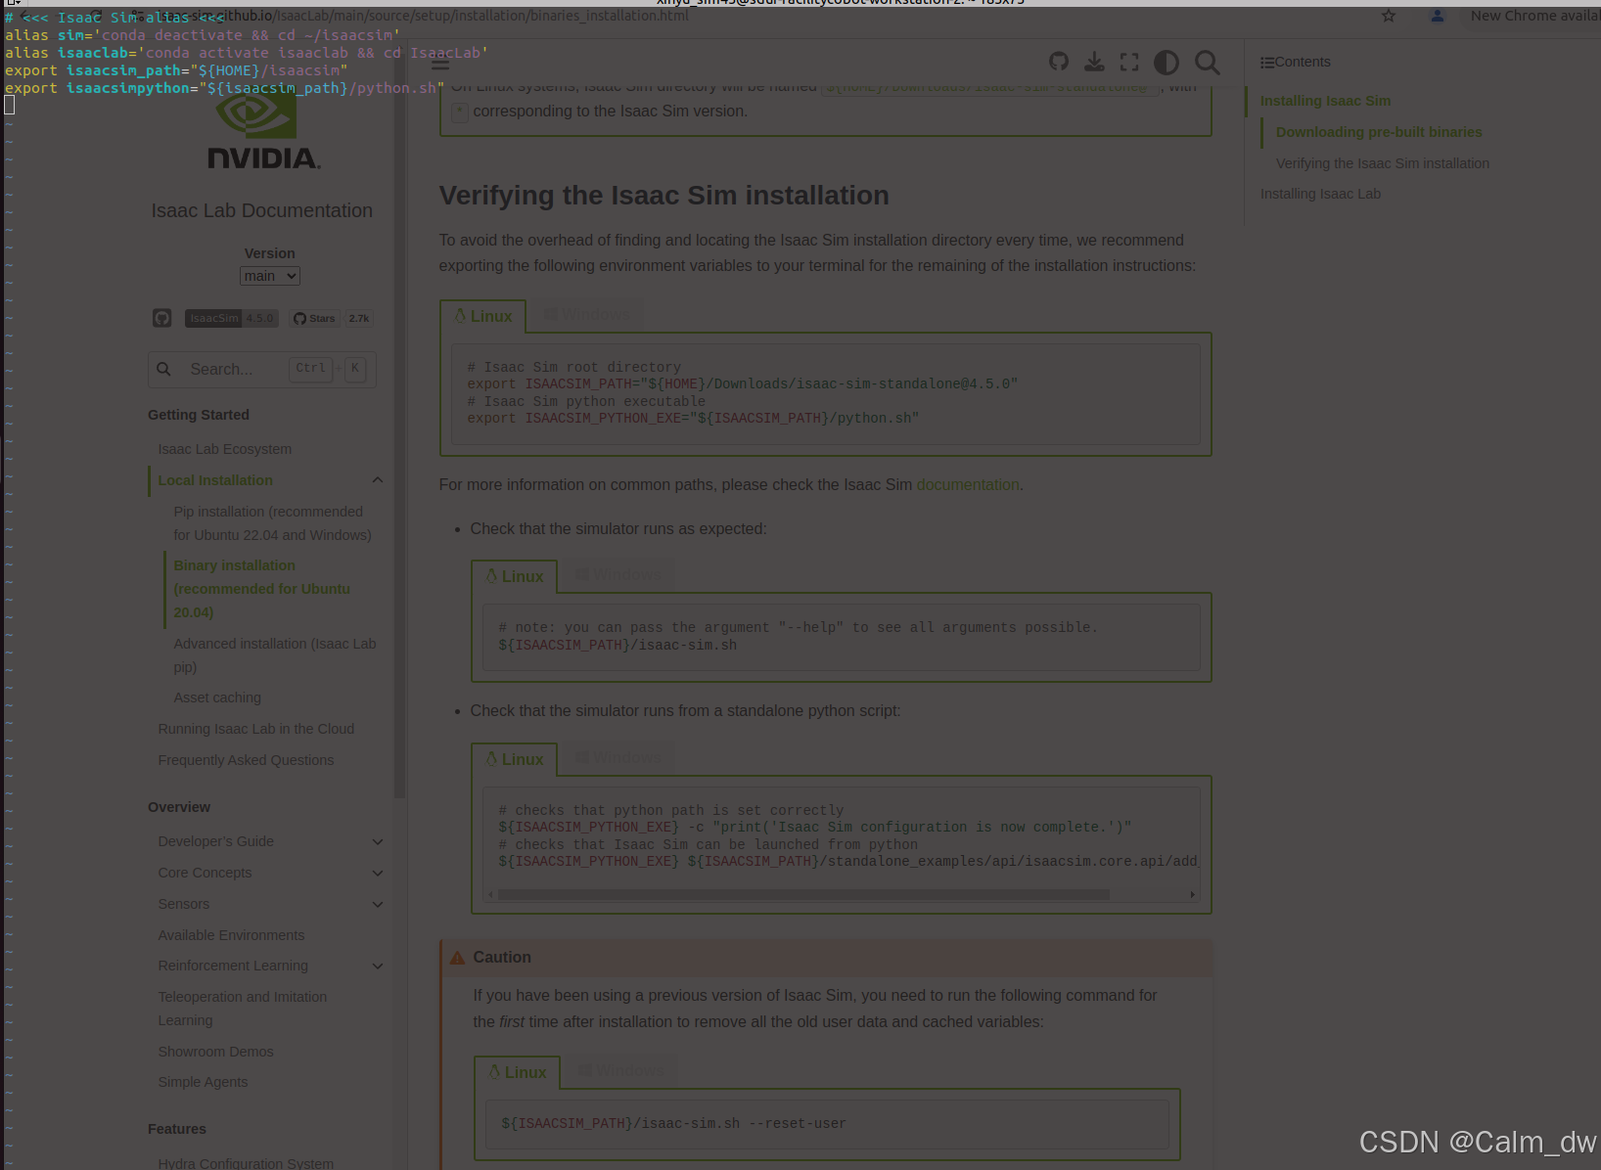Expand the Sensors section
This screenshot has width=1601, height=1170.
378,905
